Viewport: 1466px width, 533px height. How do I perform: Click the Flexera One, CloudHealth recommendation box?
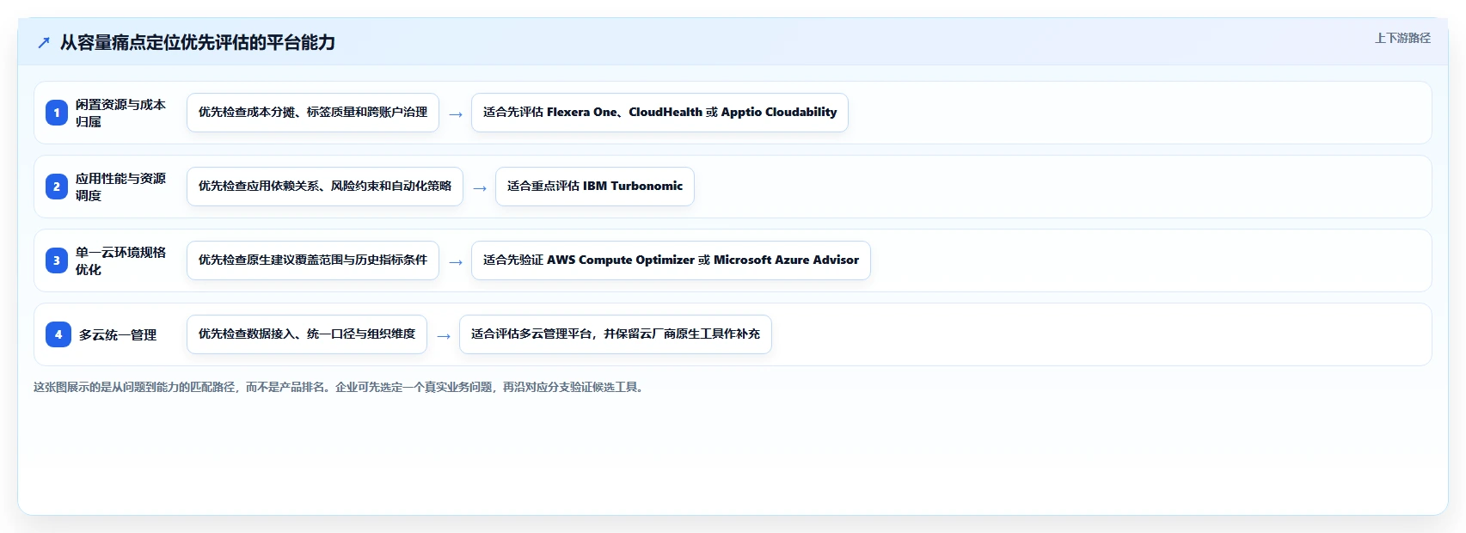pos(659,113)
